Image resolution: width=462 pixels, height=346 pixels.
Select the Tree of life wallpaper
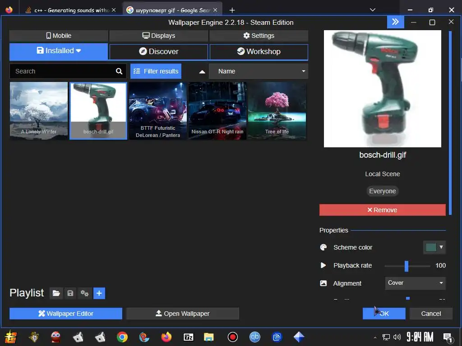277,111
